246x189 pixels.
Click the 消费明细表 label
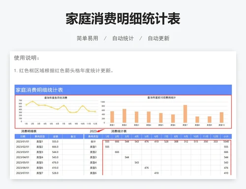(x=29, y=131)
